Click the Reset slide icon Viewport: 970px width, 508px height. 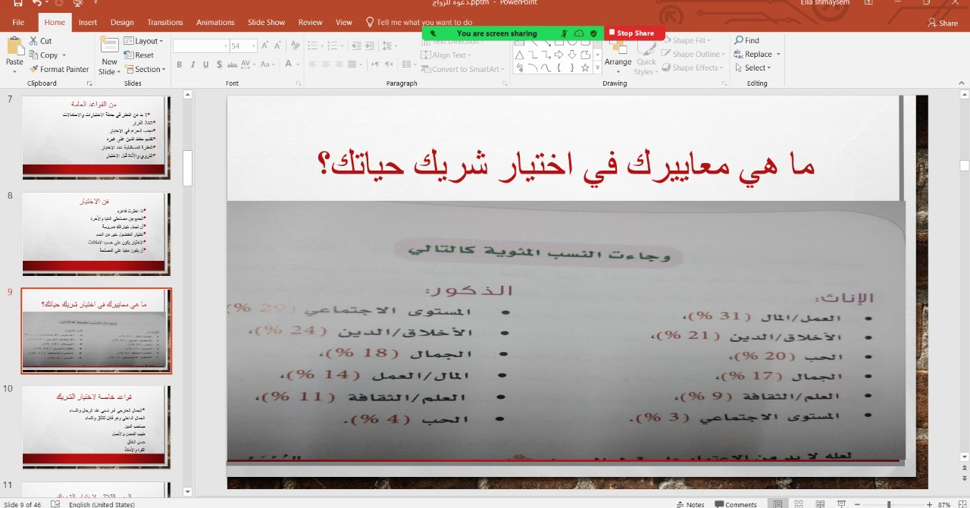click(x=128, y=55)
